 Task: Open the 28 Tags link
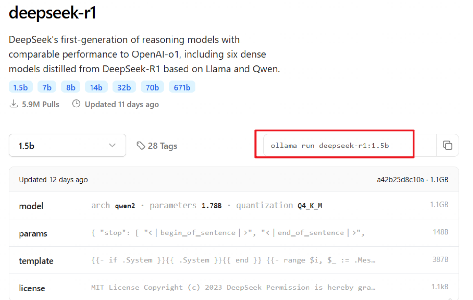(x=157, y=146)
